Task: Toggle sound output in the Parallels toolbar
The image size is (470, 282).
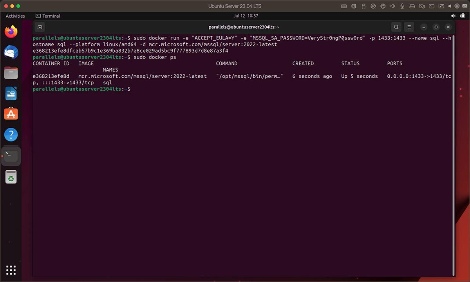Action: [392, 6]
